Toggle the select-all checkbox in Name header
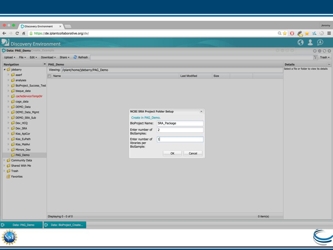Image resolution: width=333 pixels, height=250 pixels. pos(49,76)
